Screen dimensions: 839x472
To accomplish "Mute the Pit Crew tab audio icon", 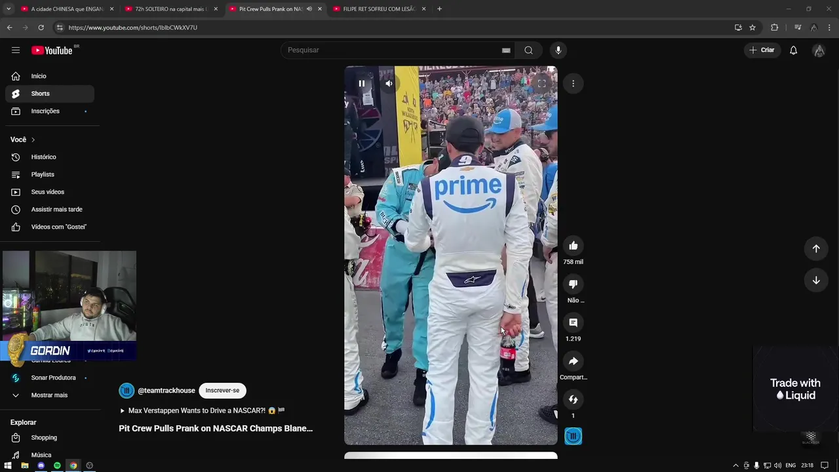I will pyautogui.click(x=309, y=9).
